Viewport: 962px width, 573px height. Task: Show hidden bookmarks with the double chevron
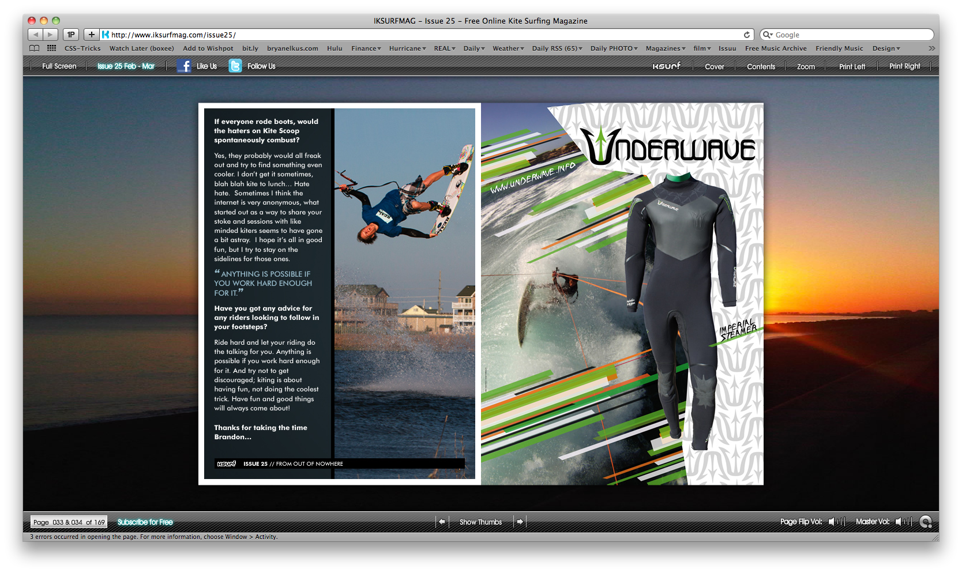[931, 48]
